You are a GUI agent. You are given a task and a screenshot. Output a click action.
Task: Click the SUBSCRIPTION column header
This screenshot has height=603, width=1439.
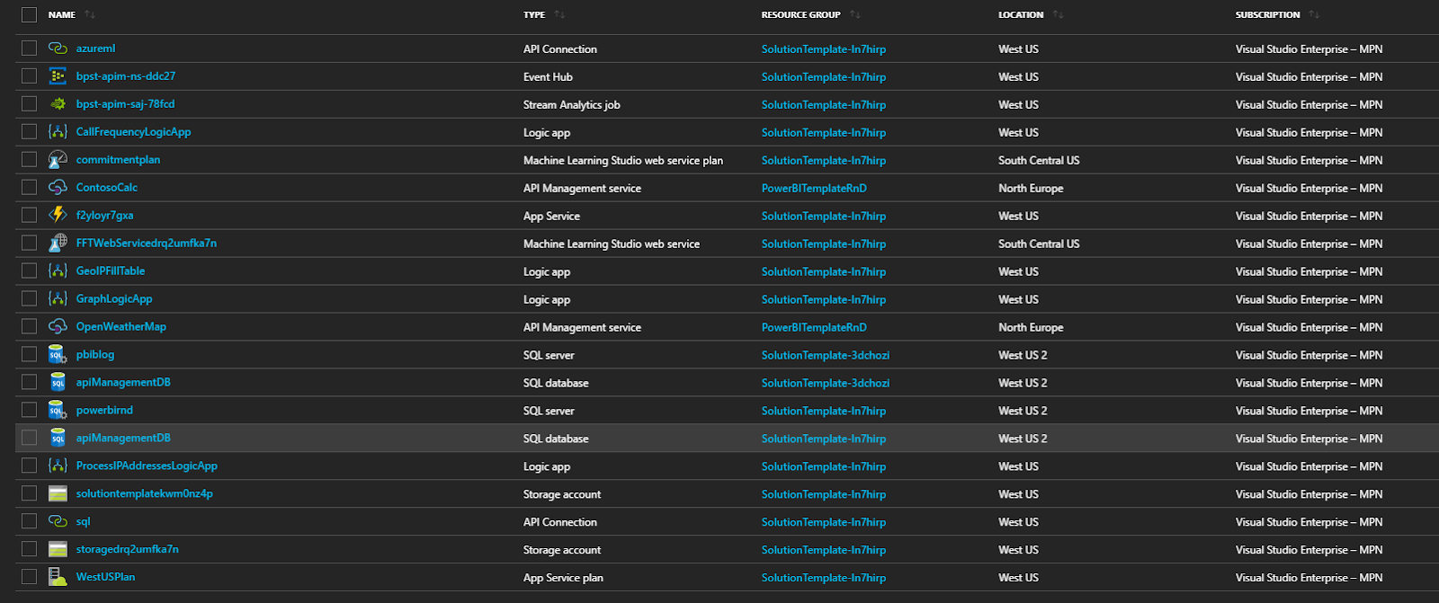click(x=1267, y=14)
